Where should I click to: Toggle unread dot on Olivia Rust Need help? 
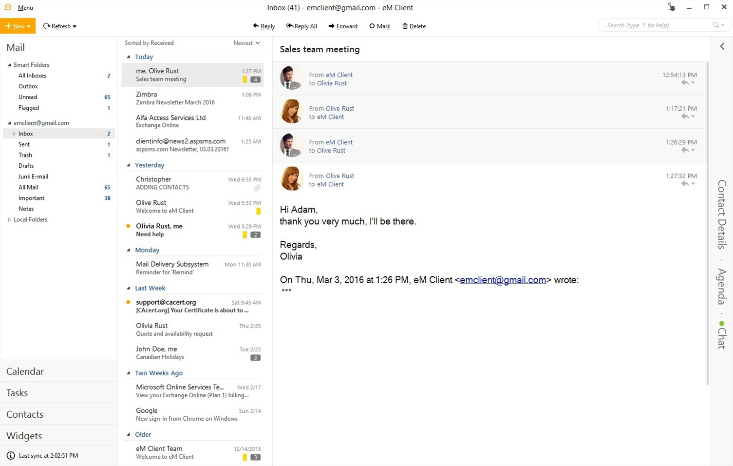[128, 226]
